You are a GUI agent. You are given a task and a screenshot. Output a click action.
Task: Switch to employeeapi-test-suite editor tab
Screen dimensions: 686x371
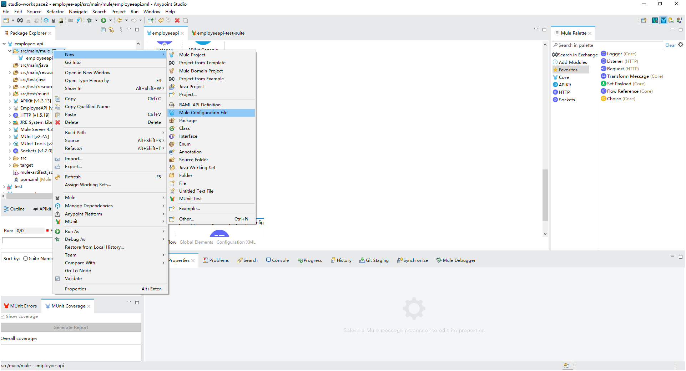(218, 33)
